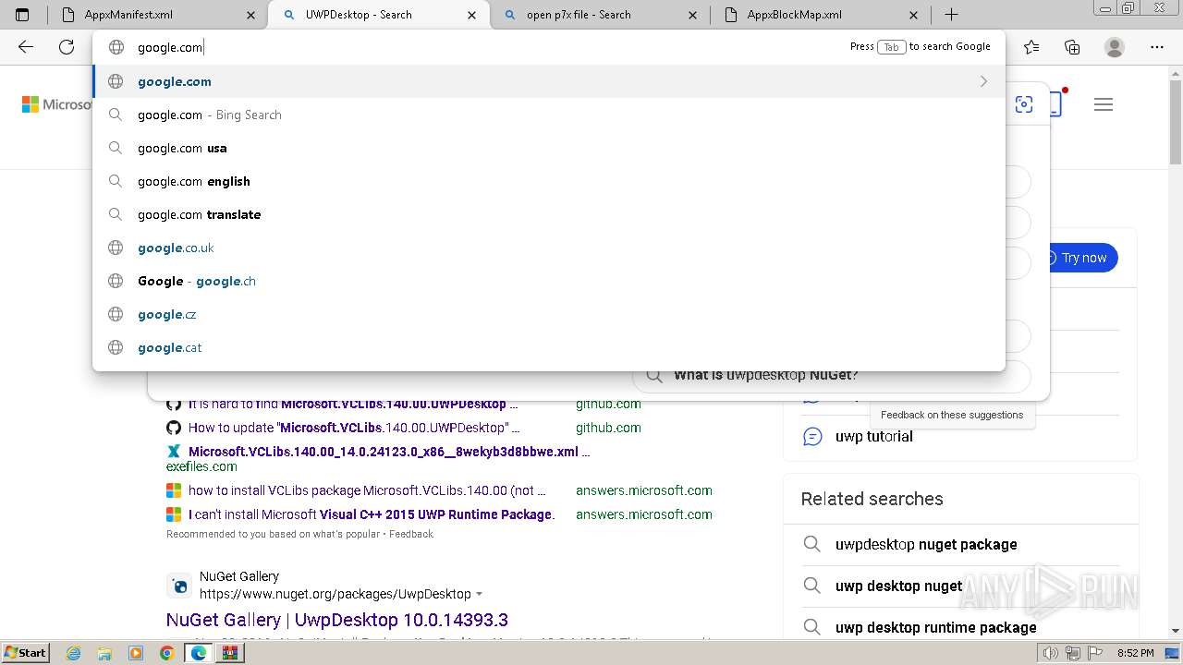Open Bing mobile phone icon
The width and height of the screenshot is (1183, 665).
pyautogui.click(x=1055, y=104)
